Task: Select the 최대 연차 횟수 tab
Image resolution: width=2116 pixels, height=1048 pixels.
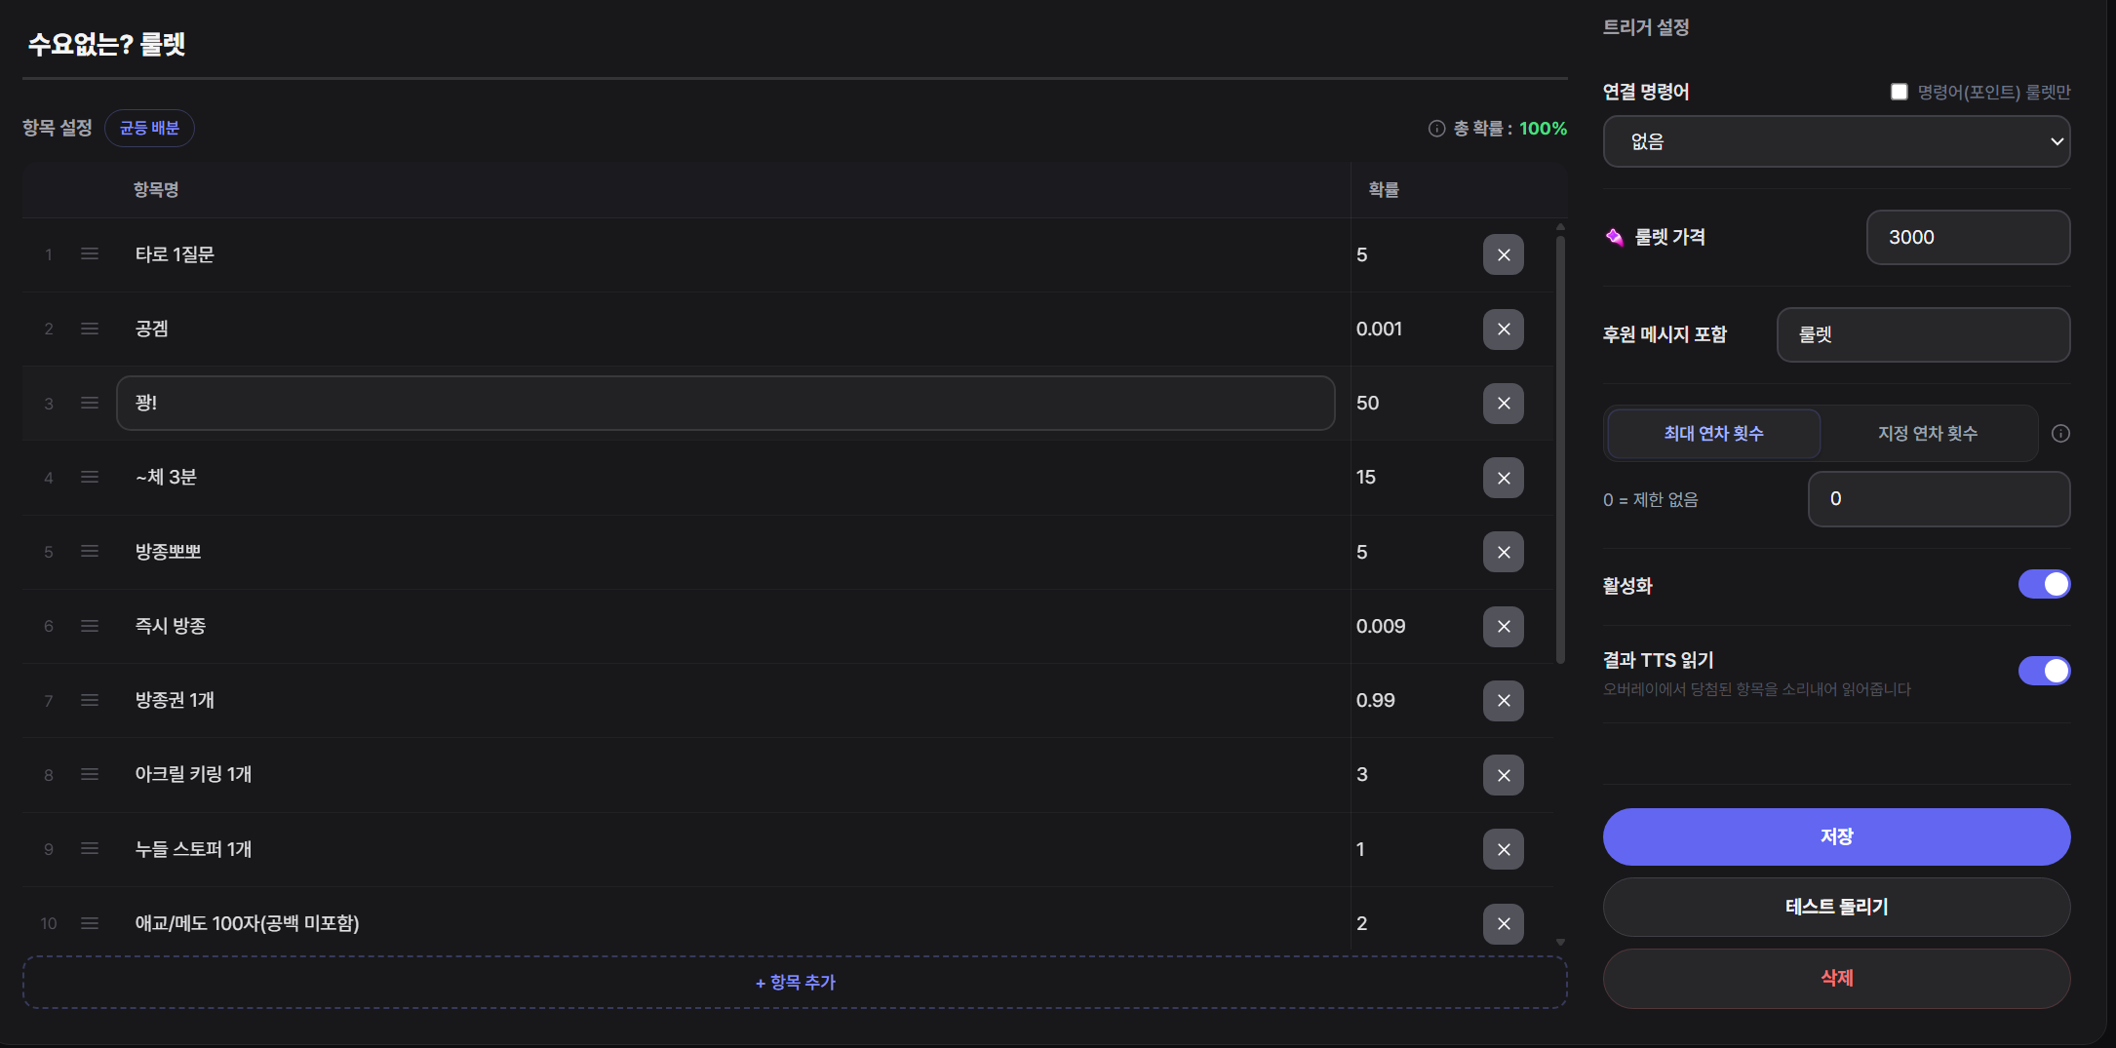Action: pyautogui.click(x=1713, y=434)
